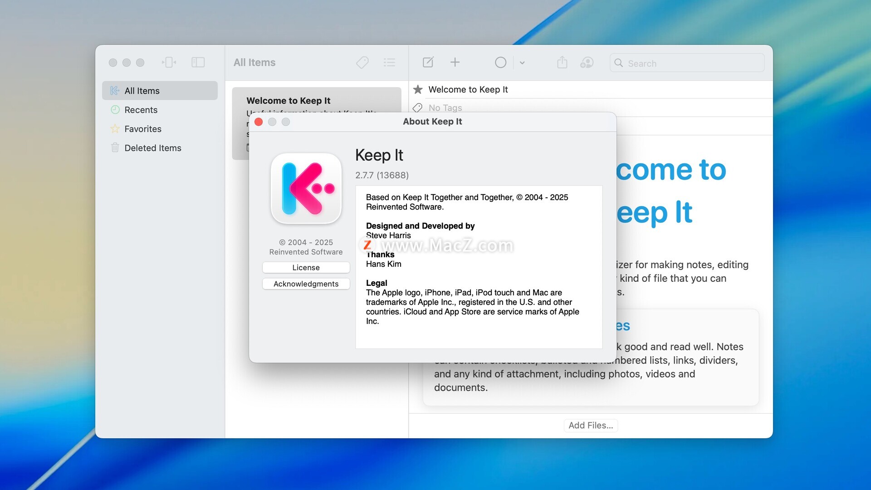Image resolution: width=871 pixels, height=490 pixels.
Task: Click the Acknowledgments button
Action: click(x=306, y=284)
